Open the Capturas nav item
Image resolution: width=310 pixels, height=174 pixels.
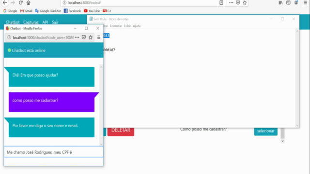pyautogui.click(x=31, y=22)
